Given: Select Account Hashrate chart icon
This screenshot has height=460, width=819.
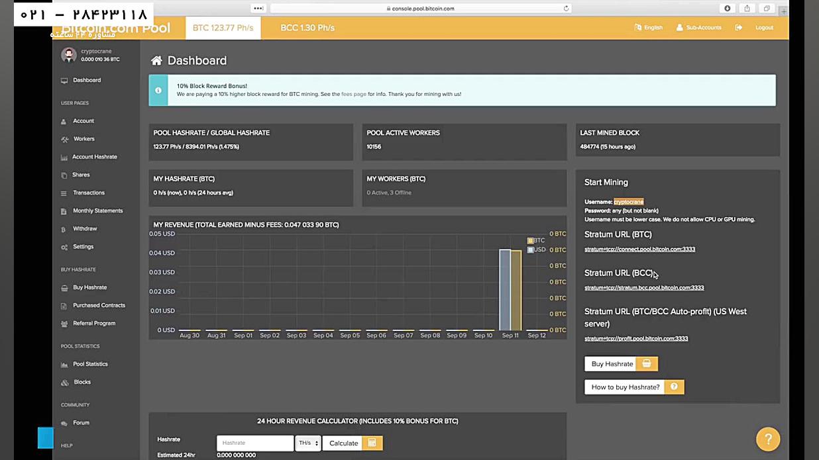Looking at the screenshot, I should point(64,158).
